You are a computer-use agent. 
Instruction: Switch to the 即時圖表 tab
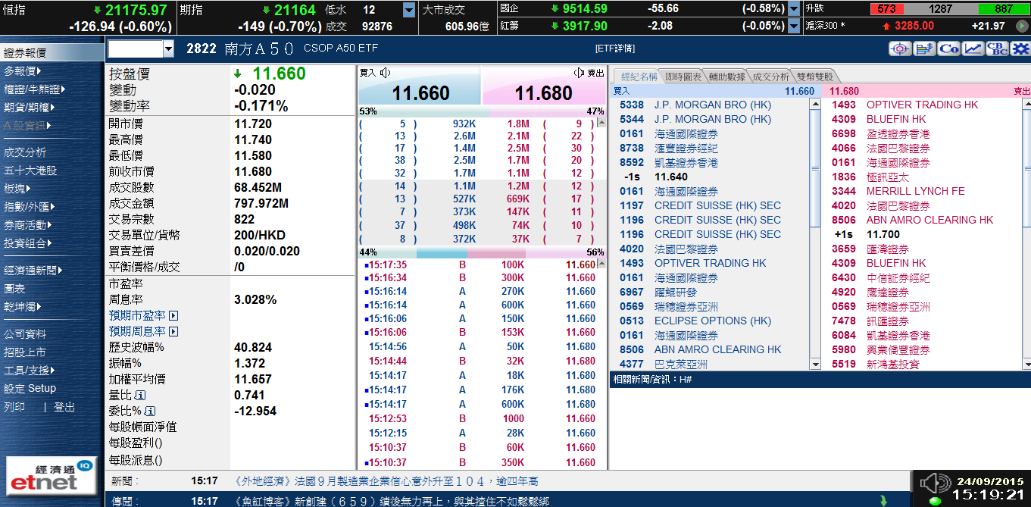point(683,77)
